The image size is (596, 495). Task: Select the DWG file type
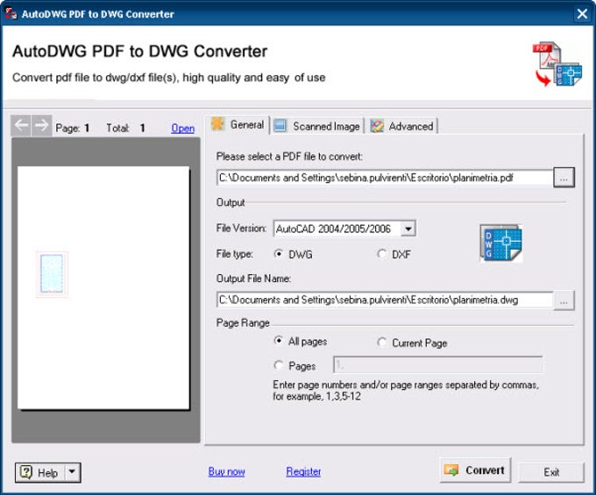pyautogui.click(x=293, y=254)
